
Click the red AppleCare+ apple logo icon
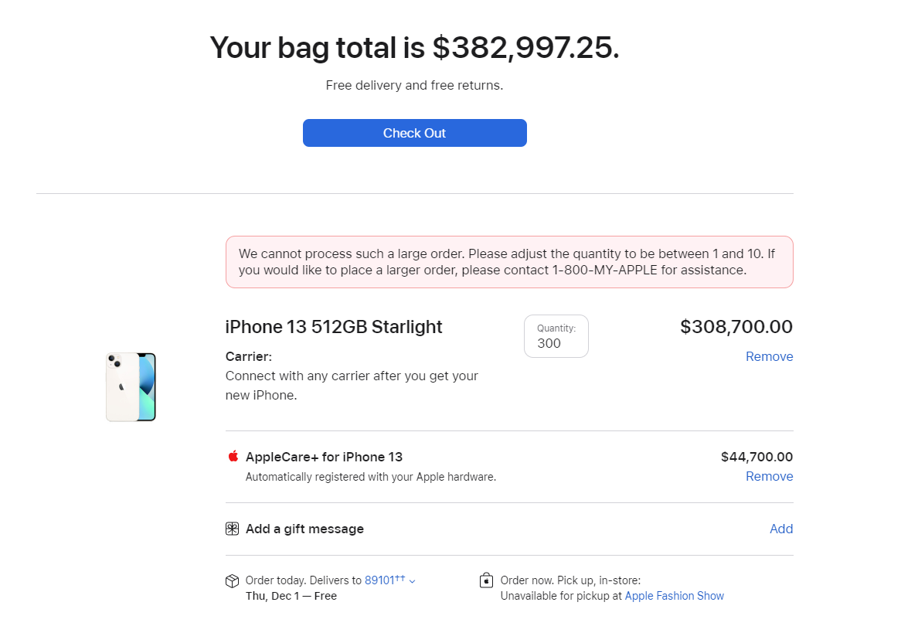[x=233, y=456]
